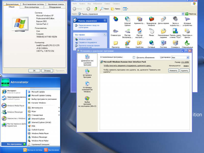This screenshot has width=204, height=153.
Task: Open the Сортировка dropdown
Action: click(x=188, y=57)
